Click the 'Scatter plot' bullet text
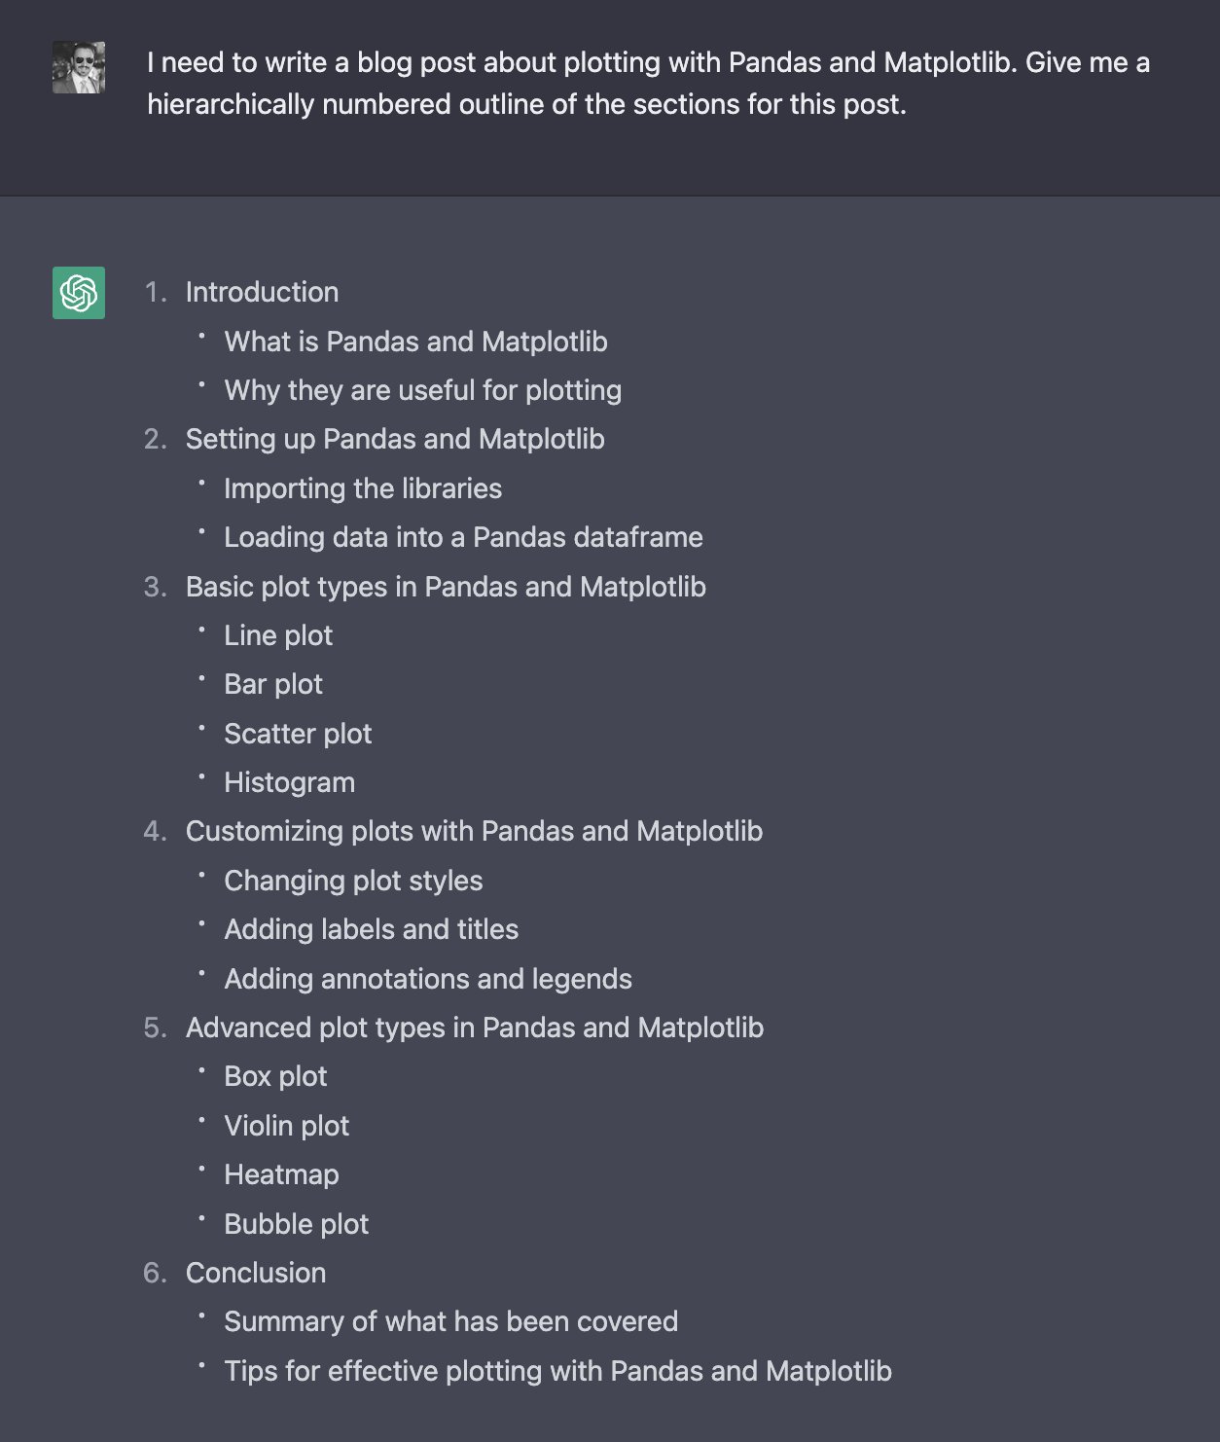The image size is (1220, 1442). (298, 734)
